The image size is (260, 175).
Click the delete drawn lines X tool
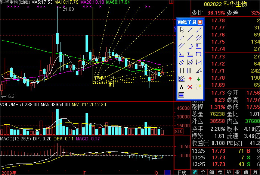[191, 87]
